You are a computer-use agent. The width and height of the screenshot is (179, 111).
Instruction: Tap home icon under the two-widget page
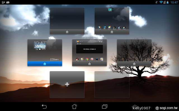click(x=112, y=32)
